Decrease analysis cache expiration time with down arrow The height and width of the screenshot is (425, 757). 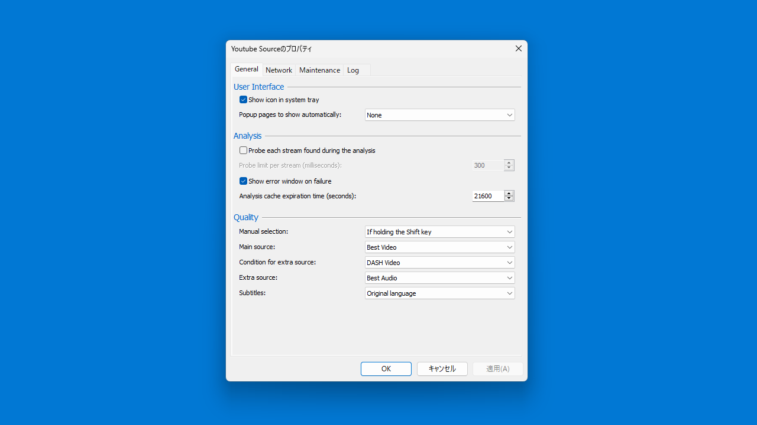coord(509,198)
